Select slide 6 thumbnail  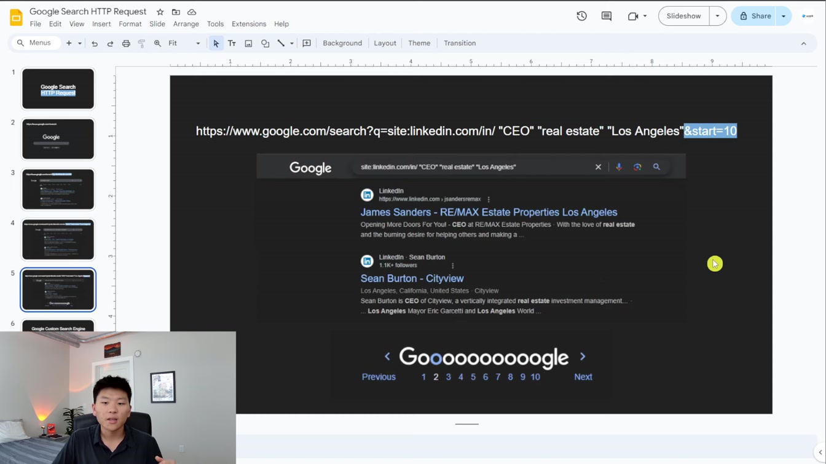pyautogui.click(x=58, y=326)
